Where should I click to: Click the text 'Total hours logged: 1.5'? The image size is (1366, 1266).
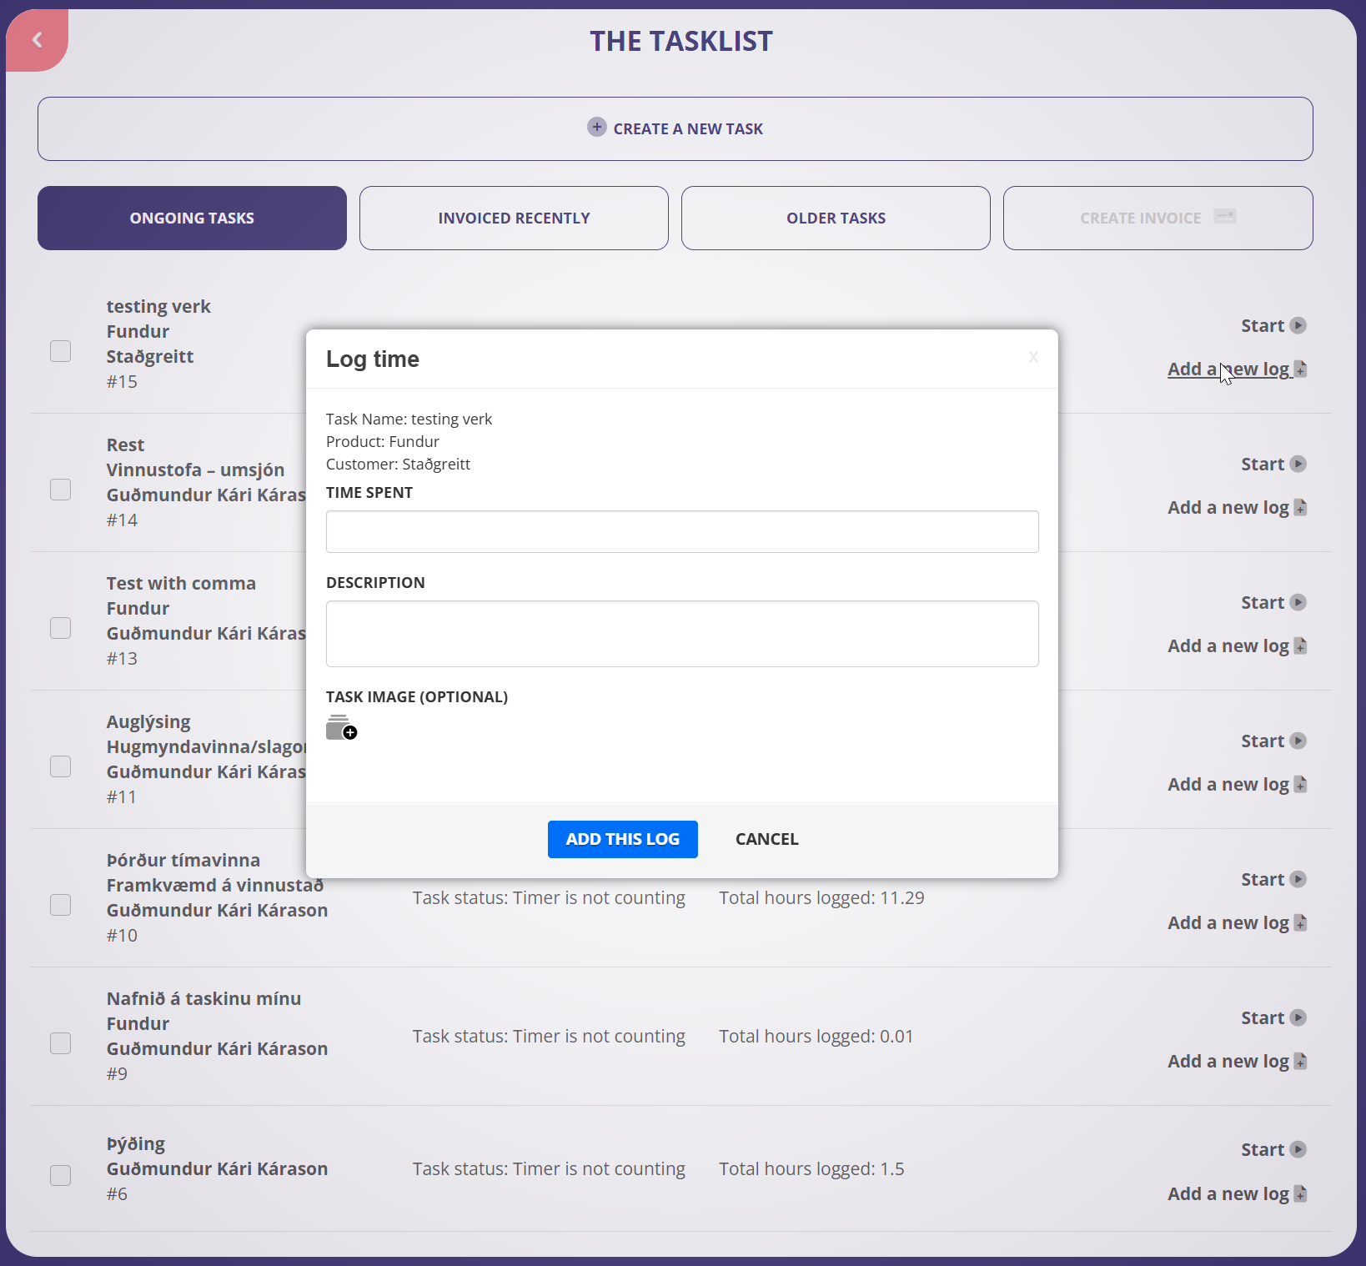click(811, 1169)
